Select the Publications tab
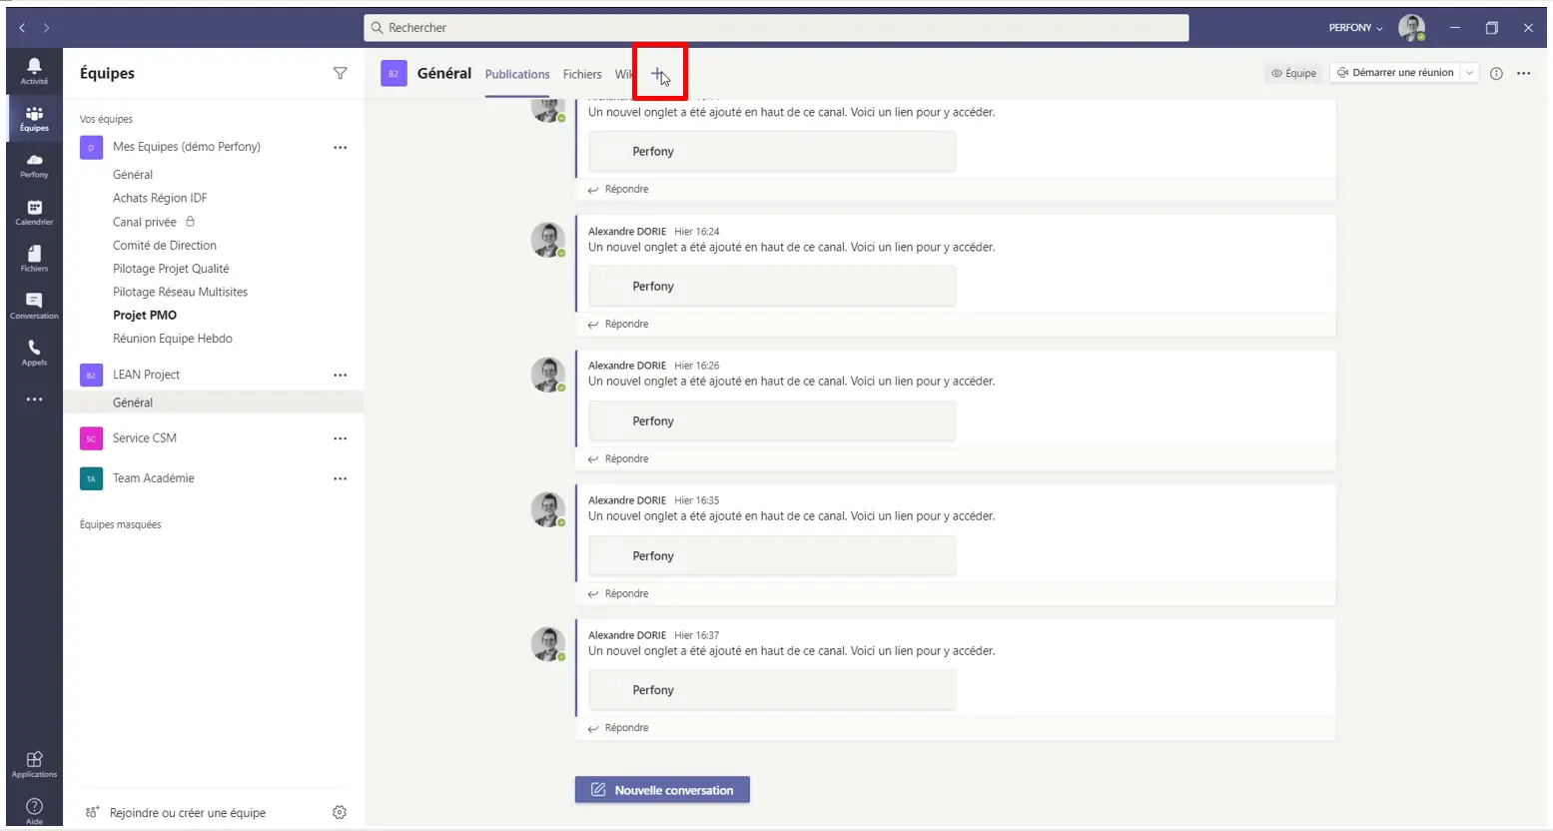Image resolution: width=1553 pixels, height=831 pixels. click(x=517, y=74)
